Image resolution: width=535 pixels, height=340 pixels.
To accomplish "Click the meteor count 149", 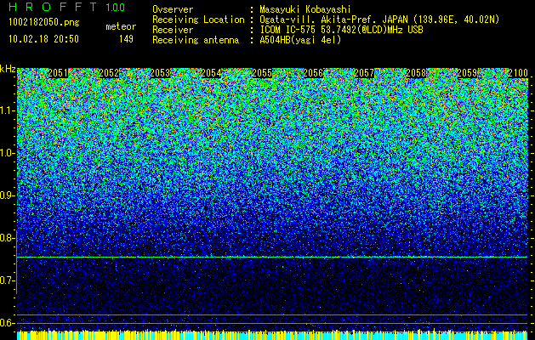I will [x=126, y=39].
